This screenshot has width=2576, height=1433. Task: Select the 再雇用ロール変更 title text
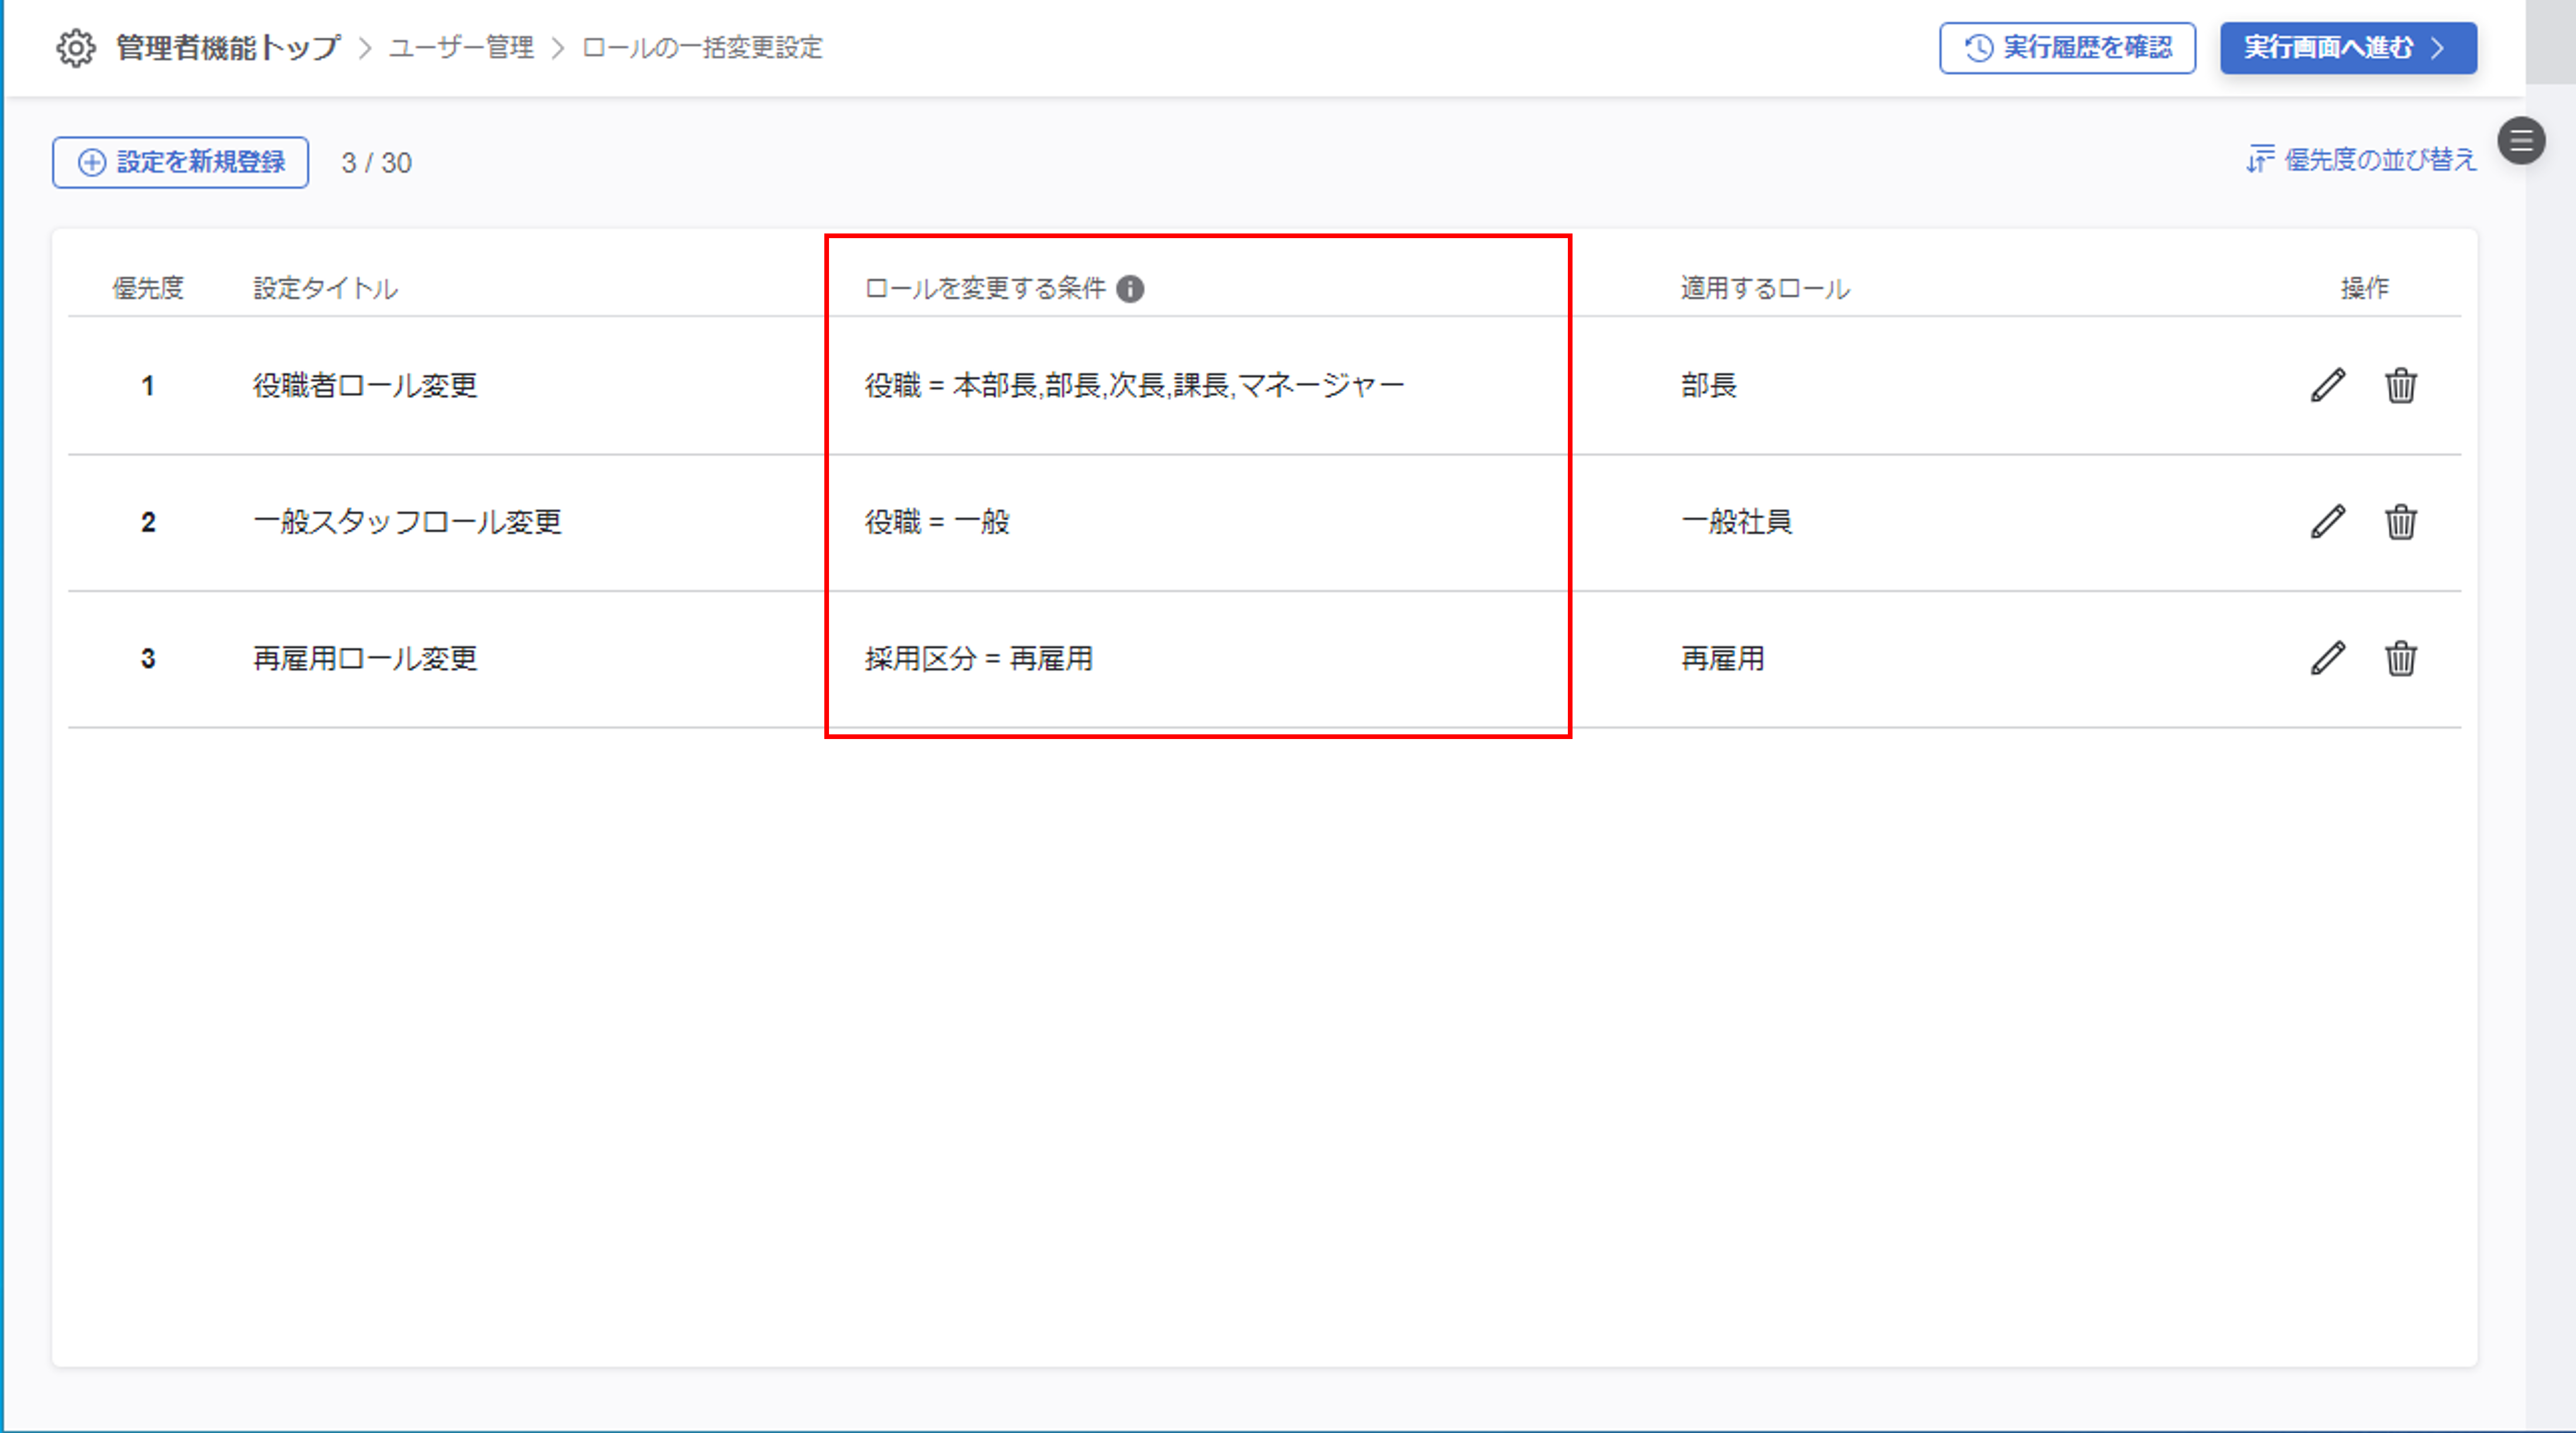click(365, 658)
